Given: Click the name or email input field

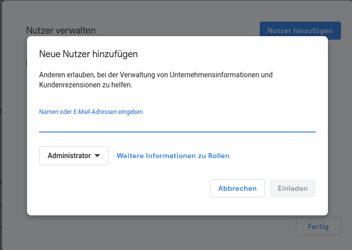Looking at the screenshot, I should click(x=177, y=123).
